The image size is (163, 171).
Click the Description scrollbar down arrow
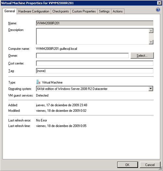click(x=151, y=42)
